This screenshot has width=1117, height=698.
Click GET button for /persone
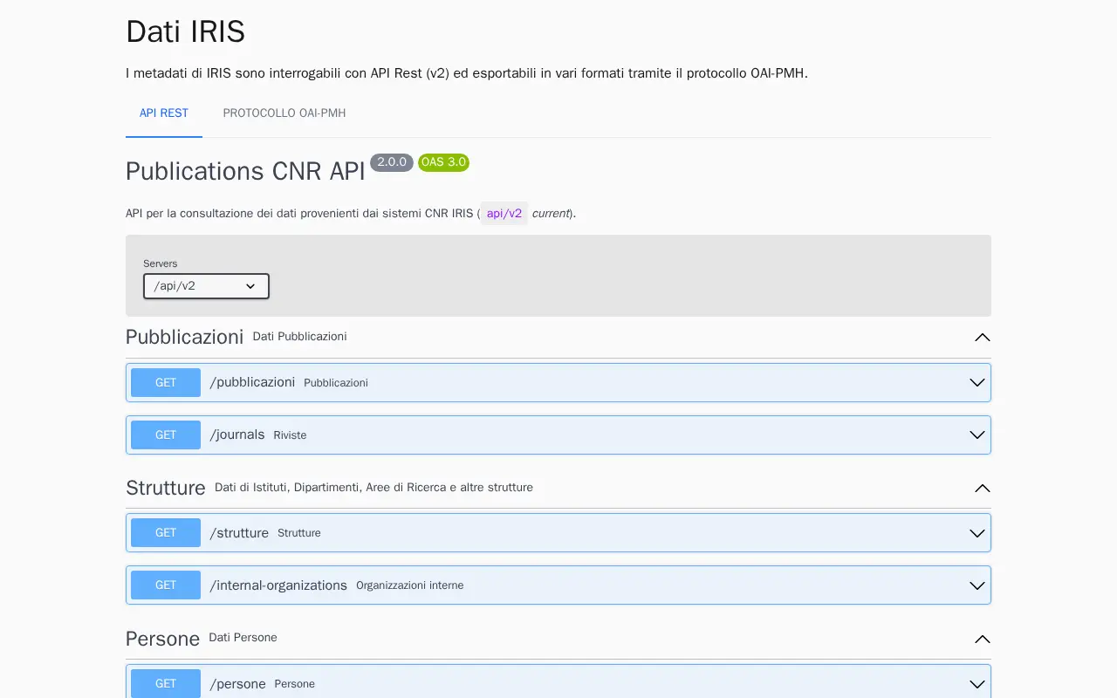166,684
